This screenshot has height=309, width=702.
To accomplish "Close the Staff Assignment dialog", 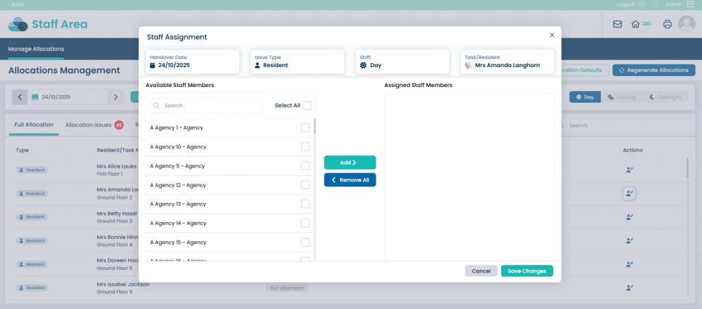I will [x=552, y=34].
